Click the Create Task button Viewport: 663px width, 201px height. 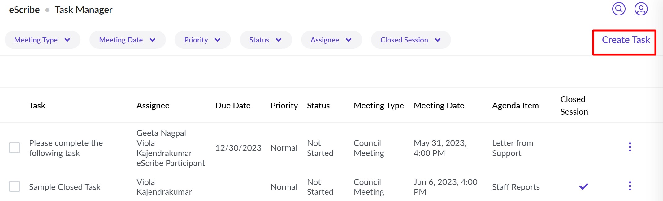(x=626, y=40)
